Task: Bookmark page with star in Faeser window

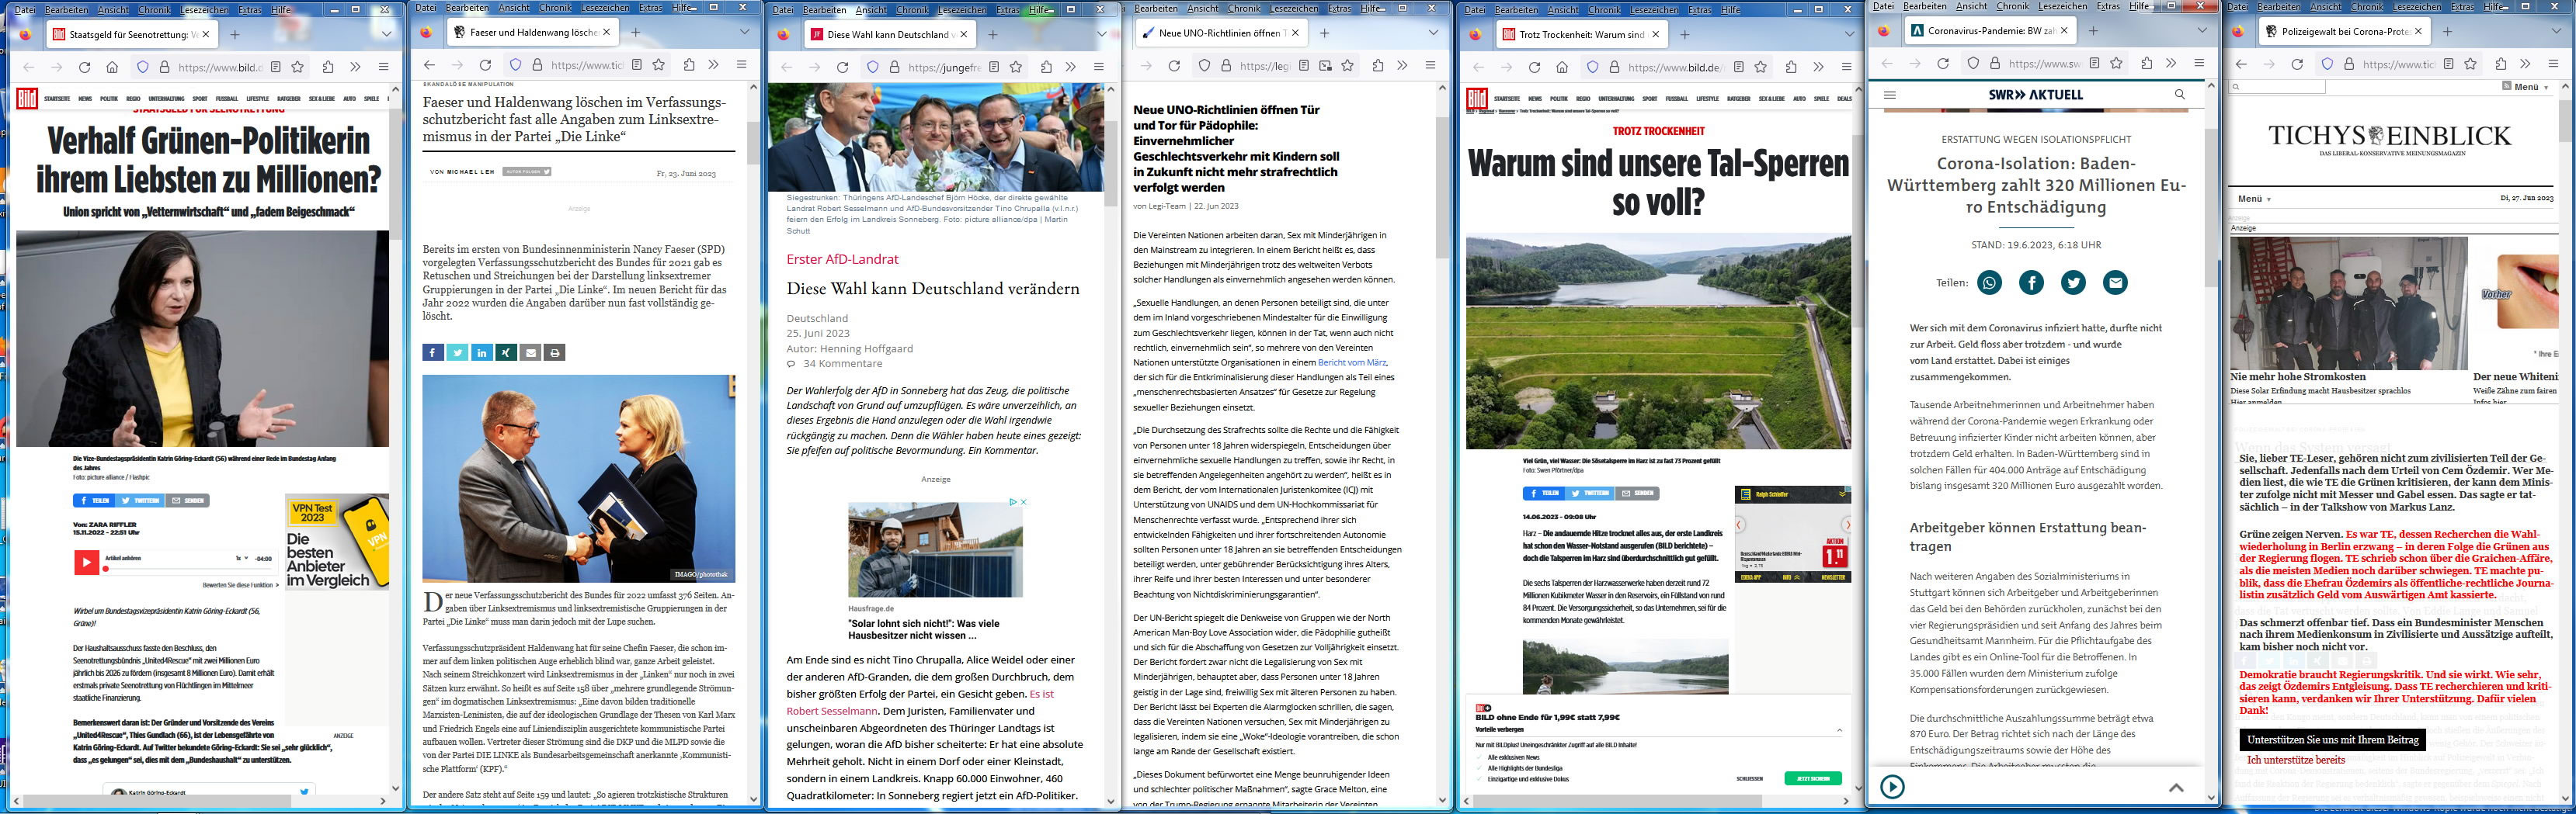Action: coord(658,65)
